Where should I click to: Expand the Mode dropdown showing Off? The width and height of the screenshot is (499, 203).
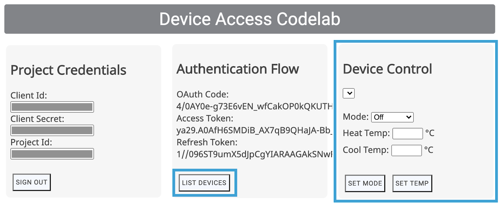pos(392,117)
